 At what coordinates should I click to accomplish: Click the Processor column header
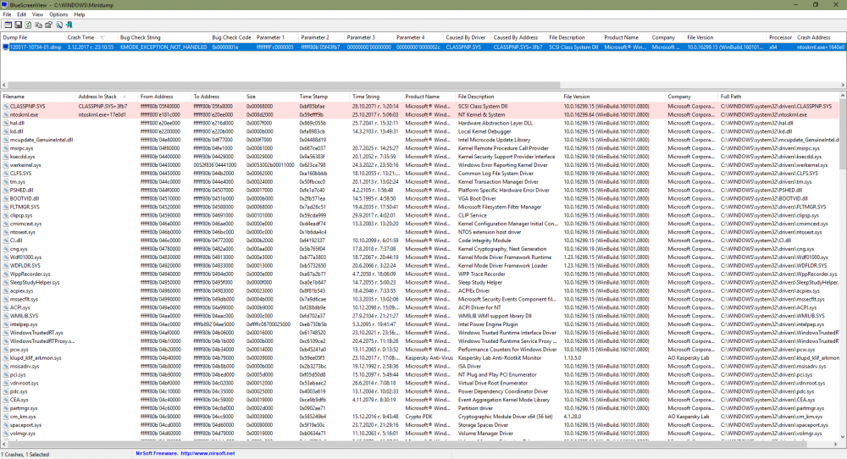[x=780, y=38]
